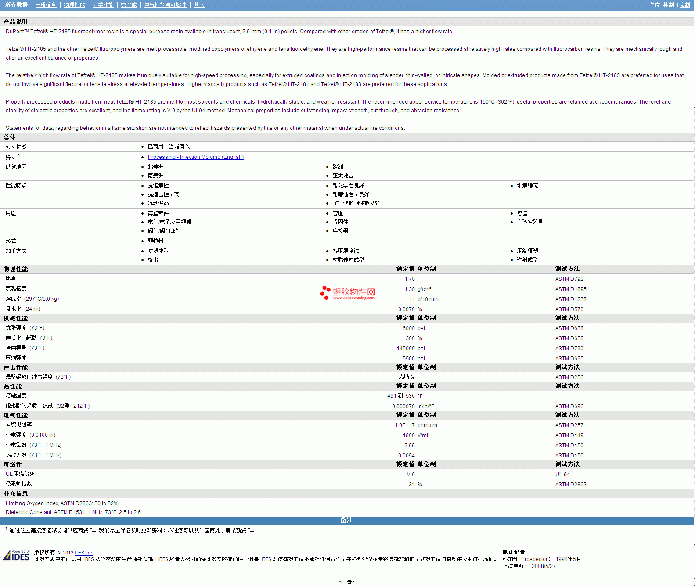
Task: Switch to the 热性能 tab
Action: pos(129,5)
